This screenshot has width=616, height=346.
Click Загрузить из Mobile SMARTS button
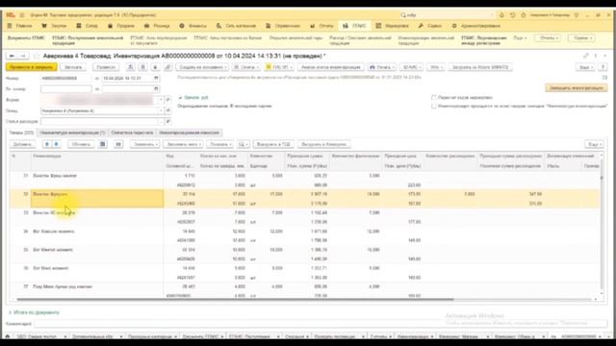click(480, 67)
